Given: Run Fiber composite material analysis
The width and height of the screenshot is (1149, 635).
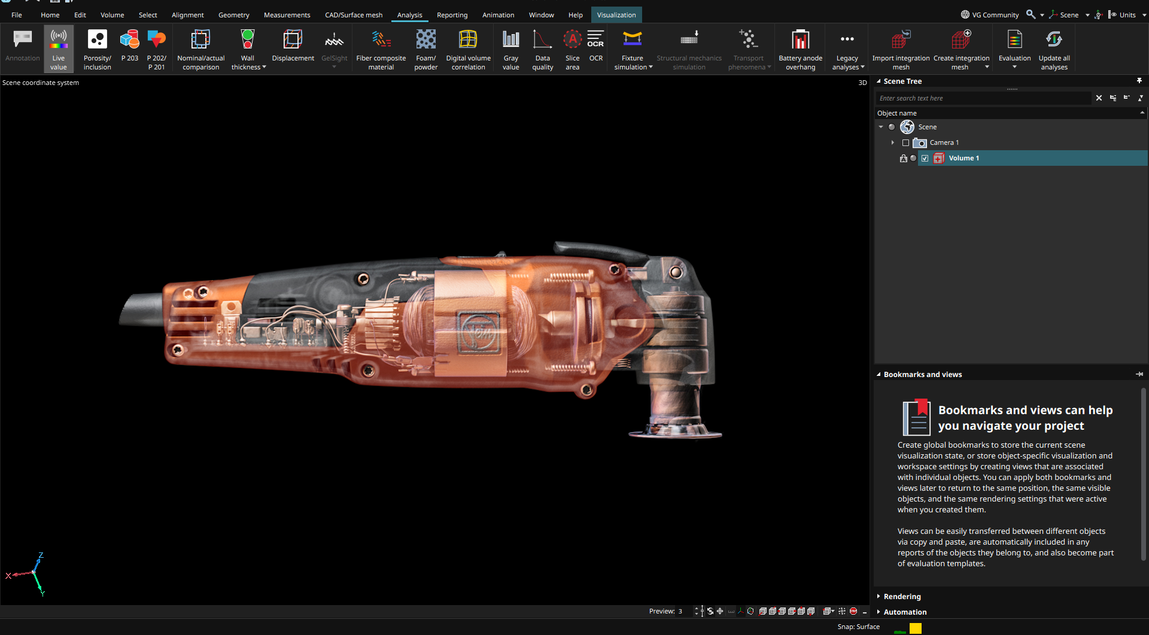Looking at the screenshot, I should (x=381, y=49).
